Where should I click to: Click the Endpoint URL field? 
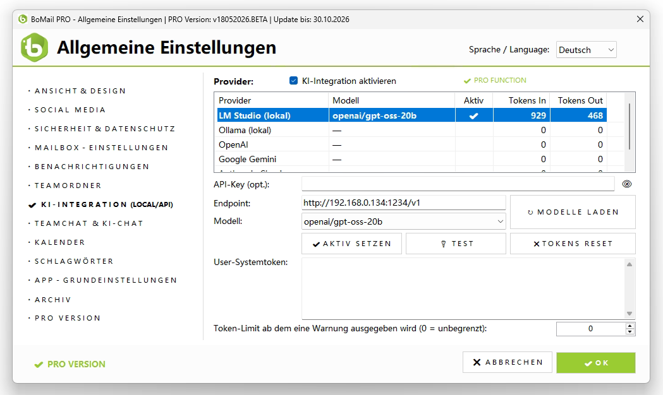pyautogui.click(x=403, y=203)
